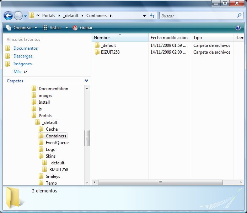This screenshot has height=213, width=247.
Task: Expand address bar history dropdown
Action: tap(144, 16)
